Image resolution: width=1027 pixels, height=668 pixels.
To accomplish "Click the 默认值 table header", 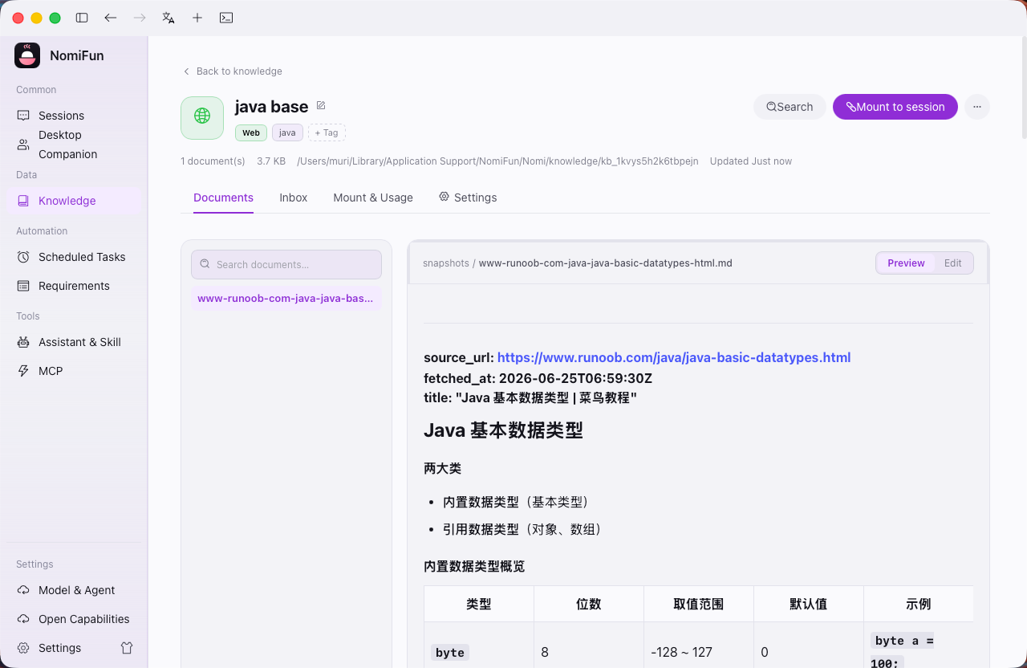I will pyautogui.click(x=809, y=604).
